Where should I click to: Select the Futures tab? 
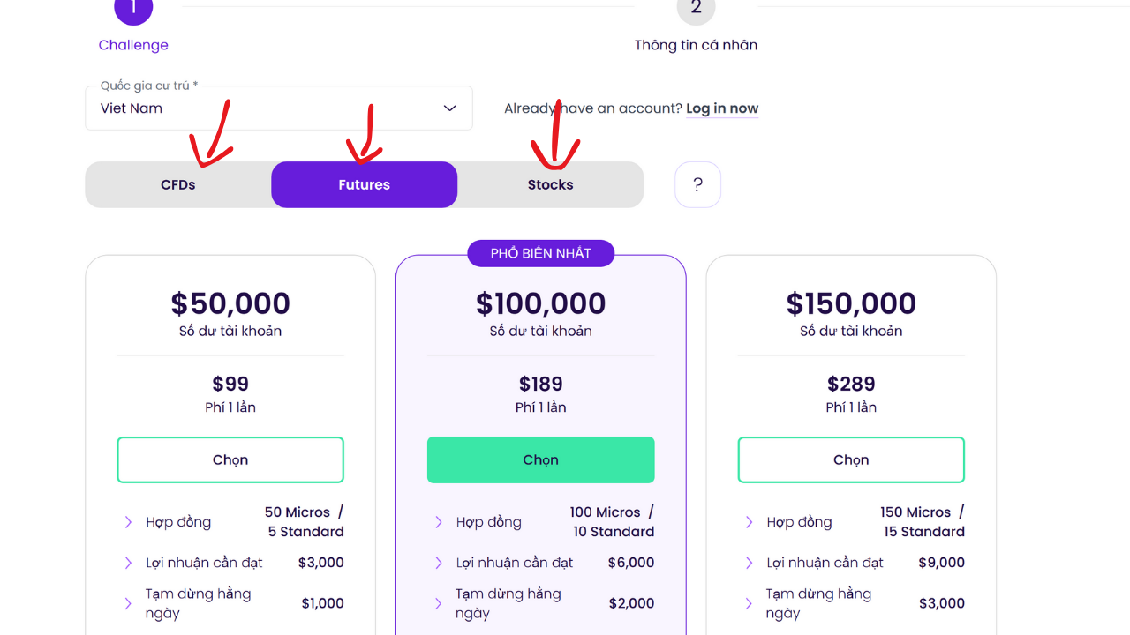(x=364, y=184)
